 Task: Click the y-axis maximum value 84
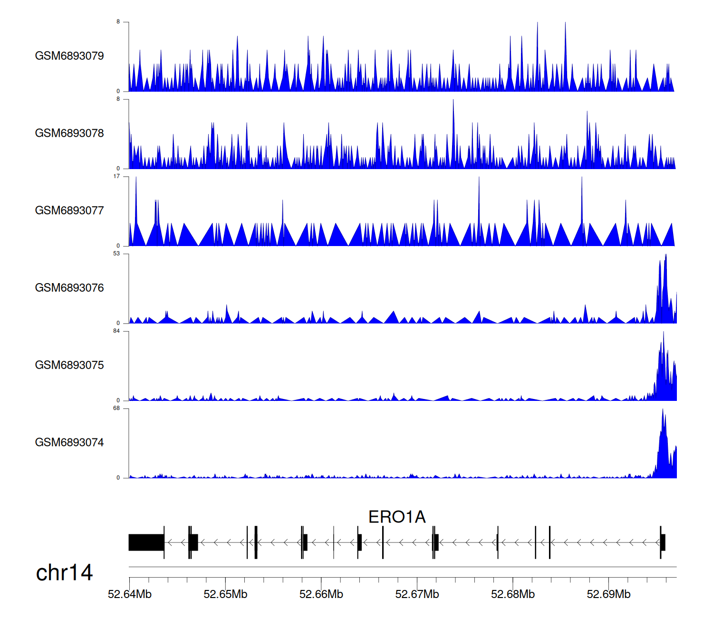(x=116, y=331)
